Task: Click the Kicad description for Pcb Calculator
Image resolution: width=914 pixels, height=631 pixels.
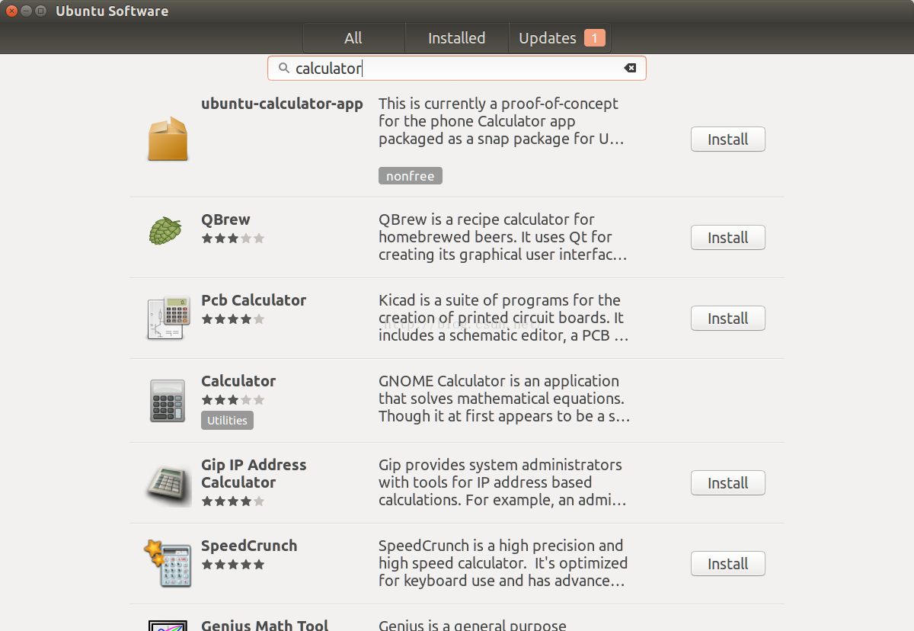Action: point(503,318)
